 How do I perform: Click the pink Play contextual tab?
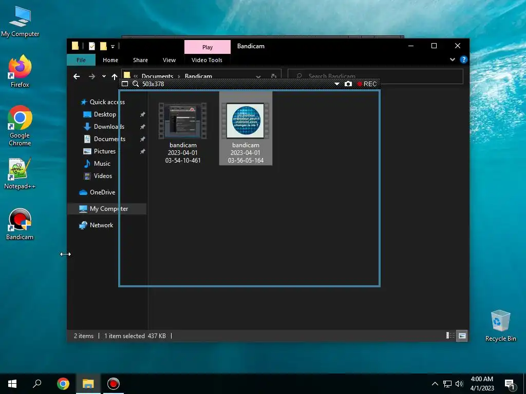coord(208,47)
